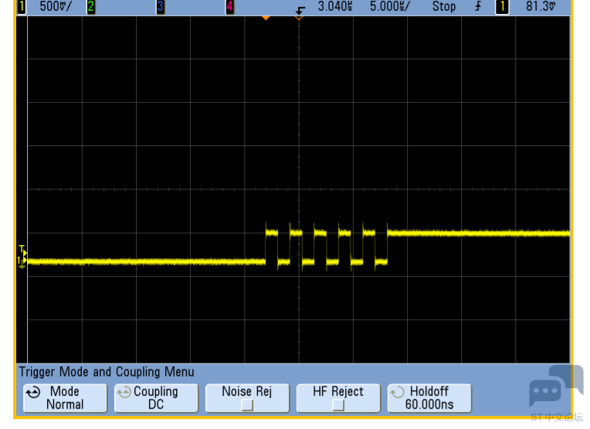Viewport: 590px width, 429px height.
Task: Select channel 1 indicator in status bar
Action: click(x=22, y=7)
